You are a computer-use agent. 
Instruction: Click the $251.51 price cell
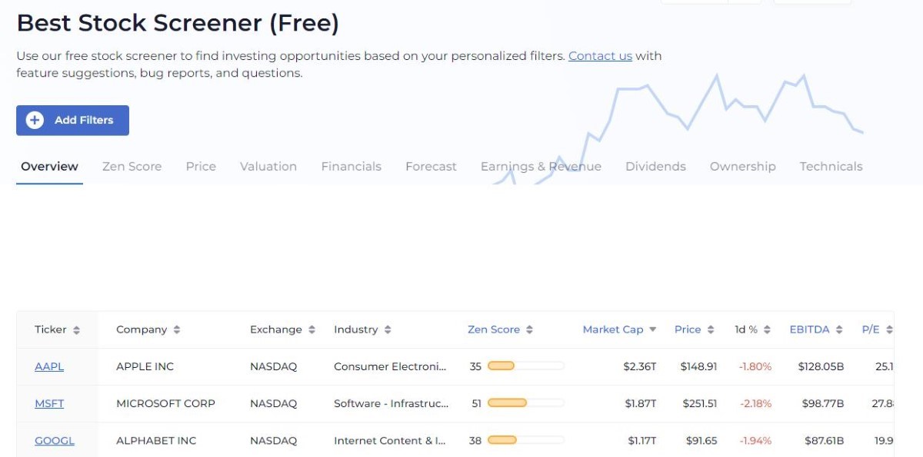699,404
